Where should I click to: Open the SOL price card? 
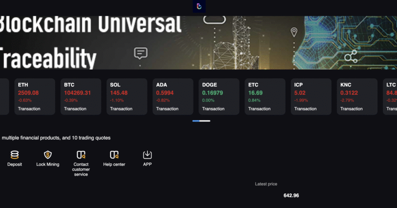tap(127, 96)
